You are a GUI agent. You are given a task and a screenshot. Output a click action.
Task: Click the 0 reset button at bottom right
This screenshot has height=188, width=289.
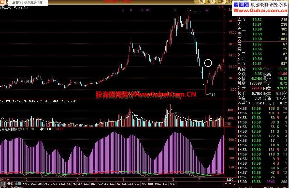pos(234,184)
